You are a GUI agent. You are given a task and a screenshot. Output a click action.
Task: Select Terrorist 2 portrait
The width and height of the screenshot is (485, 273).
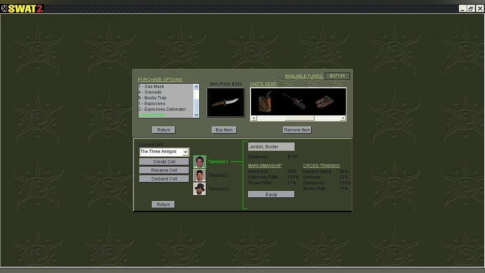coord(200,175)
